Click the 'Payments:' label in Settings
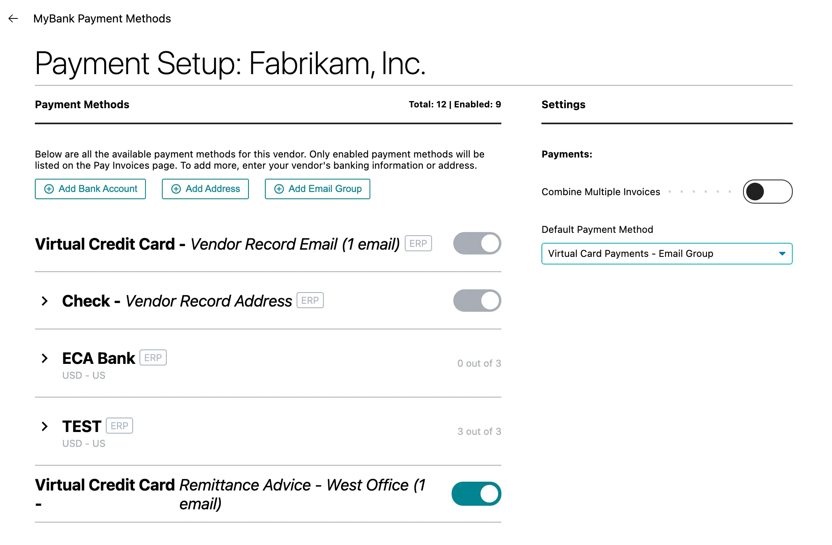Image resolution: width=832 pixels, height=545 pixels. click(567, 154)
